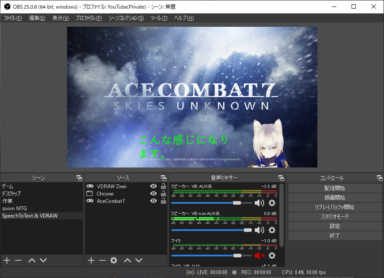Move selected scene down
384x278 pixels.
43,260
